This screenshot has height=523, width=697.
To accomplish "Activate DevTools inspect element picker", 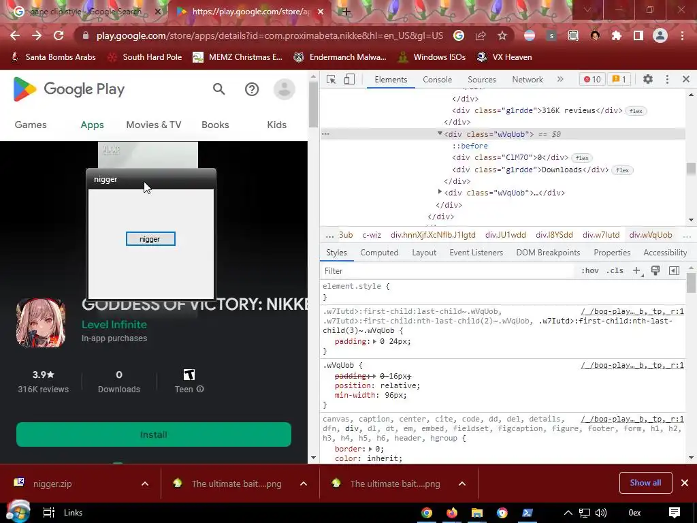I will 331,79.
